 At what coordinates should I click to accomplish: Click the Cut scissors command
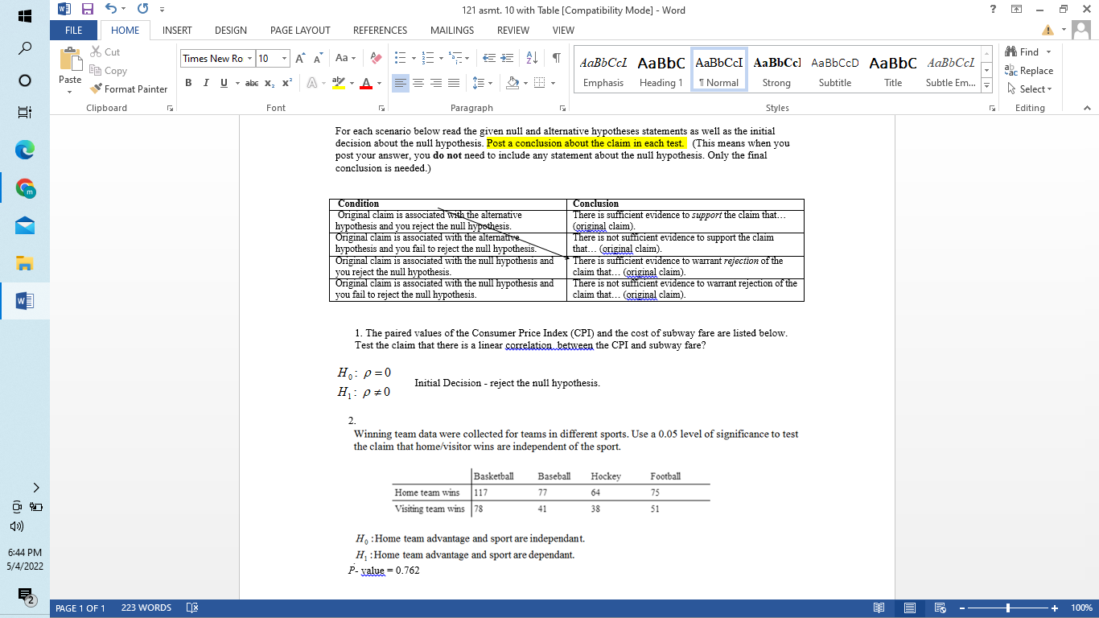tap(105, 52)
